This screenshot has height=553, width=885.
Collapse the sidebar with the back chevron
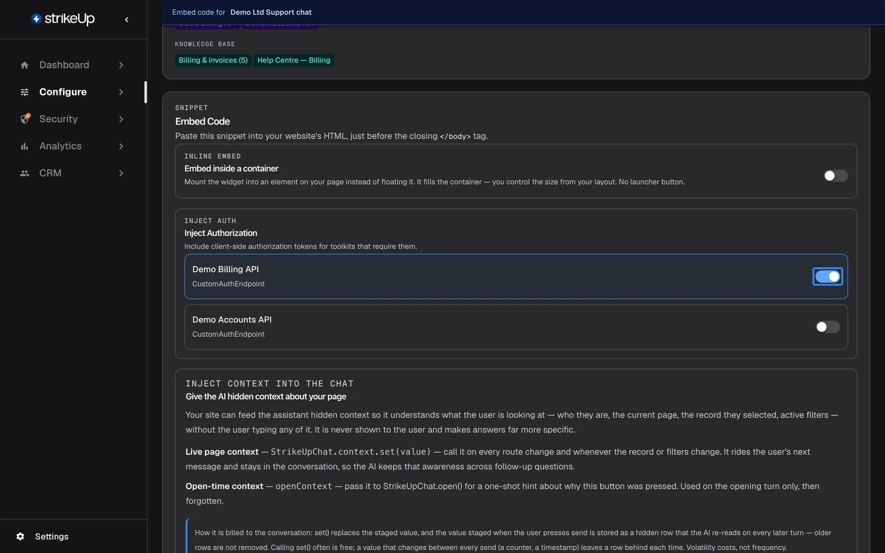[127, 20]
